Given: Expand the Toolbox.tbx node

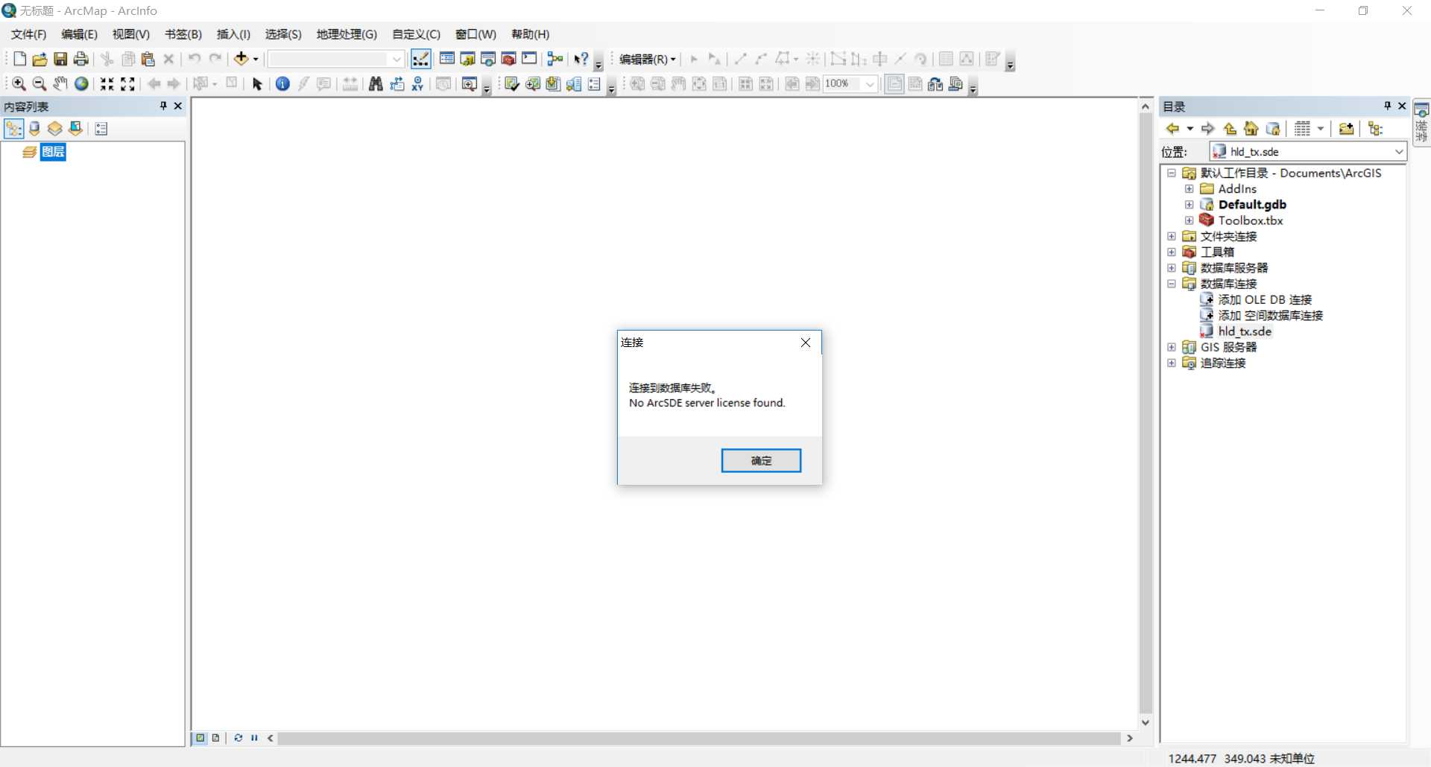Looking at the screenshot, I should pyautogui.click(x=1190, y=220).
